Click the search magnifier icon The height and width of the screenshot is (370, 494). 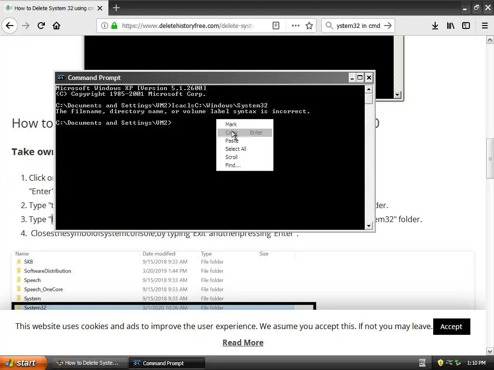[x=329, y=26]
